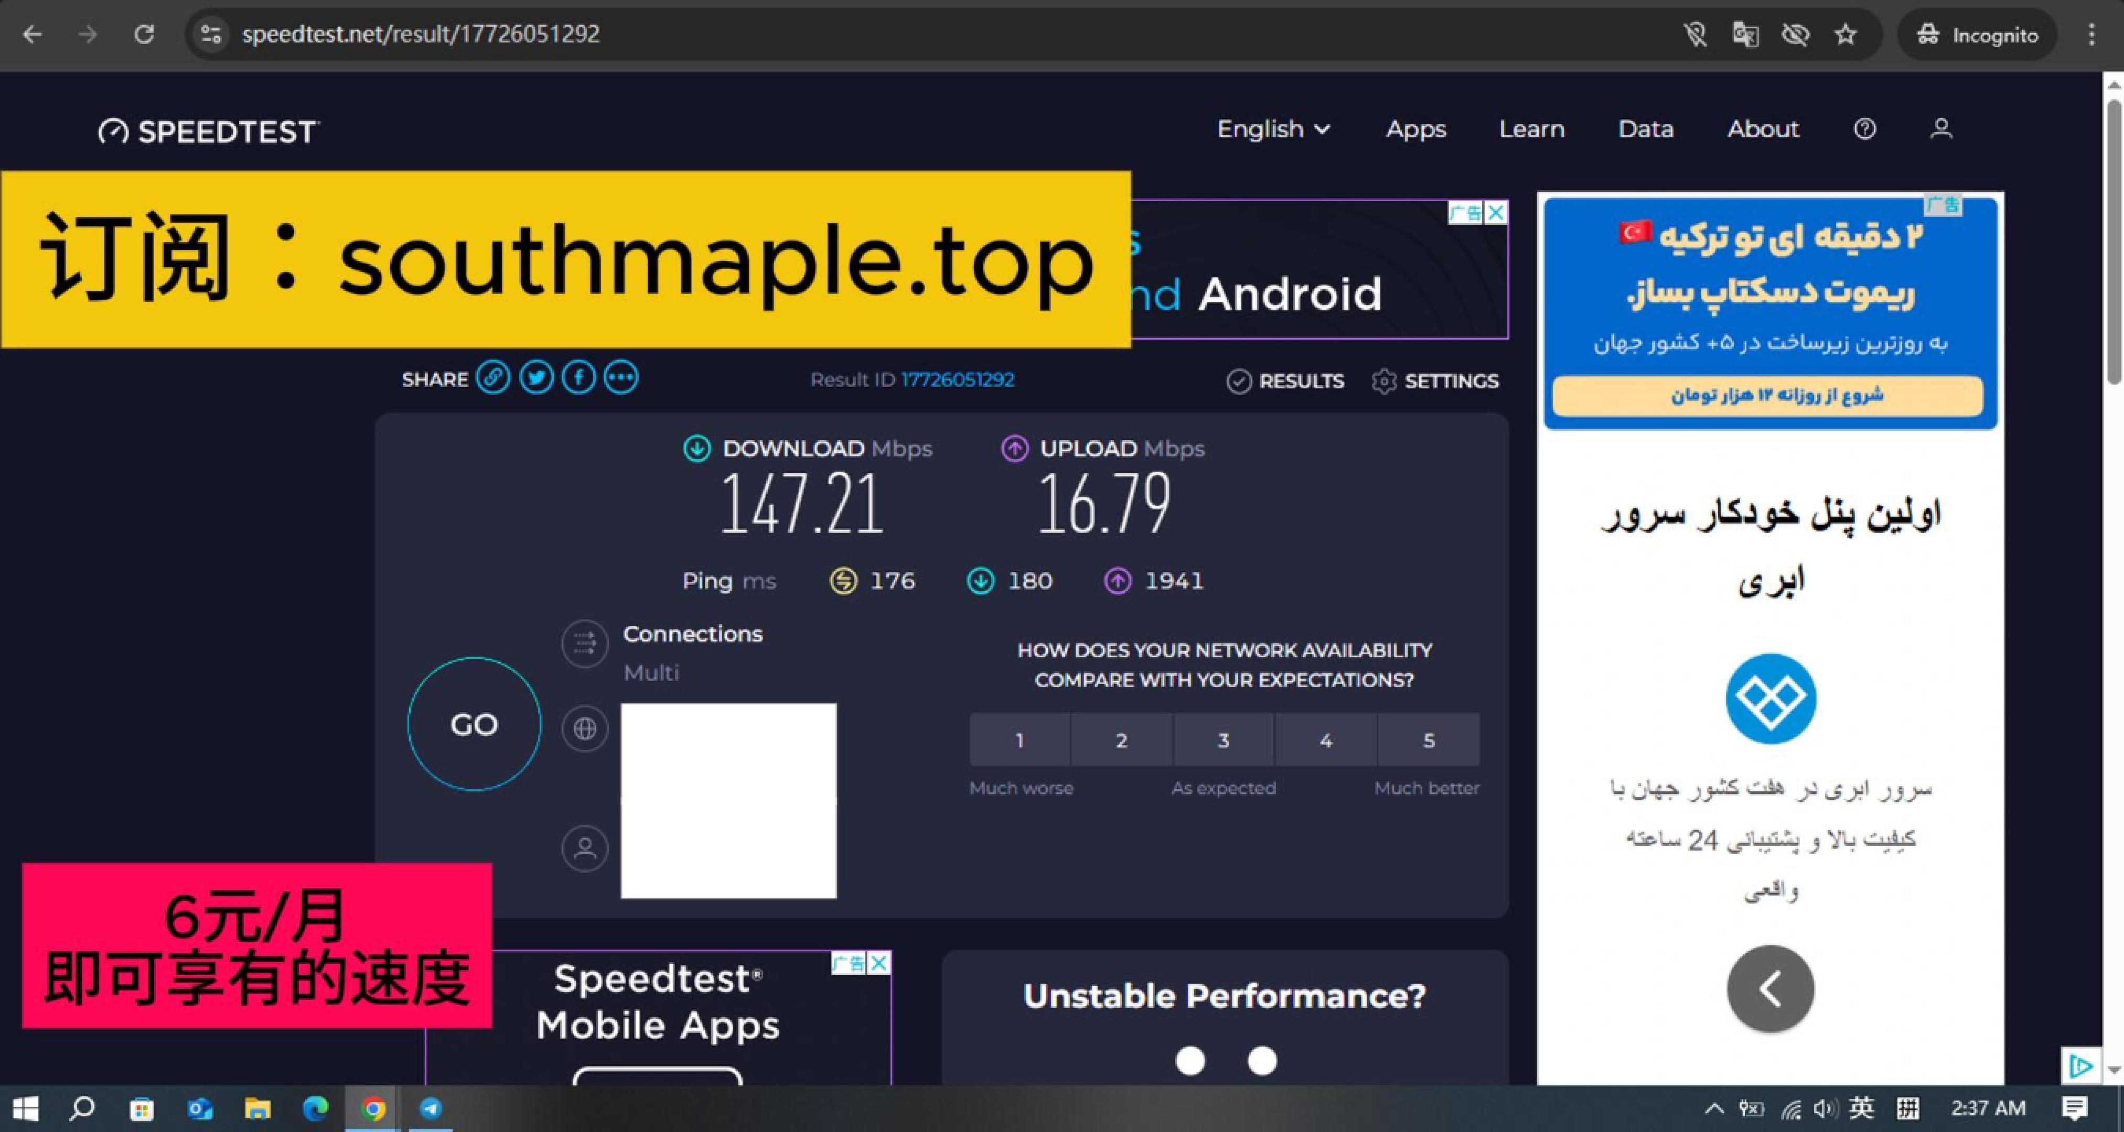The height and width of the screenshot is (1132, 2124).
Task: Click the help question mark icon
Action: coord(1865,128)
